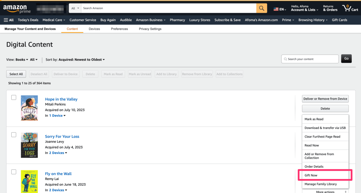
Task: Expand the Medical Care dropdown
Action: tap(54, 20)
